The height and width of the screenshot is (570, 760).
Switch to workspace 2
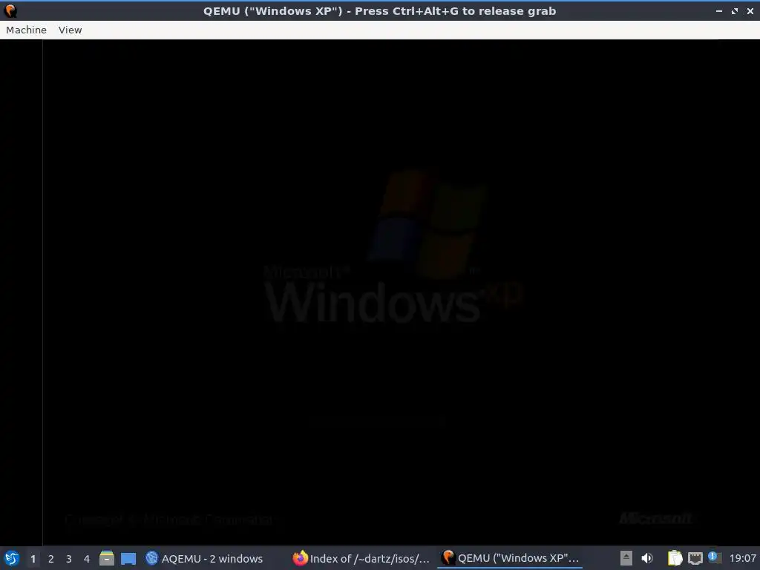tap(51, 559)
